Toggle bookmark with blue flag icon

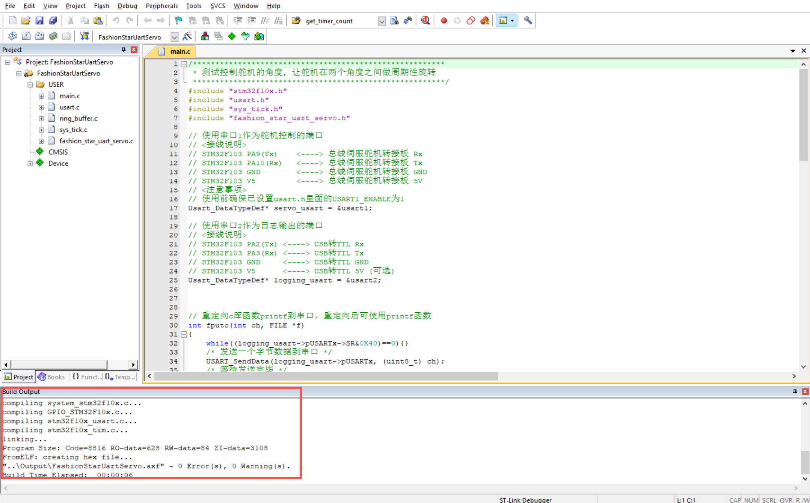coord(178,20)
